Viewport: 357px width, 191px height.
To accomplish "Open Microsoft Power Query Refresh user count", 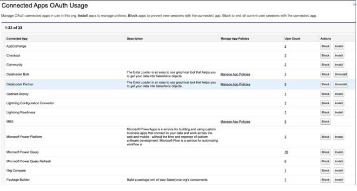I will [285, 161].
